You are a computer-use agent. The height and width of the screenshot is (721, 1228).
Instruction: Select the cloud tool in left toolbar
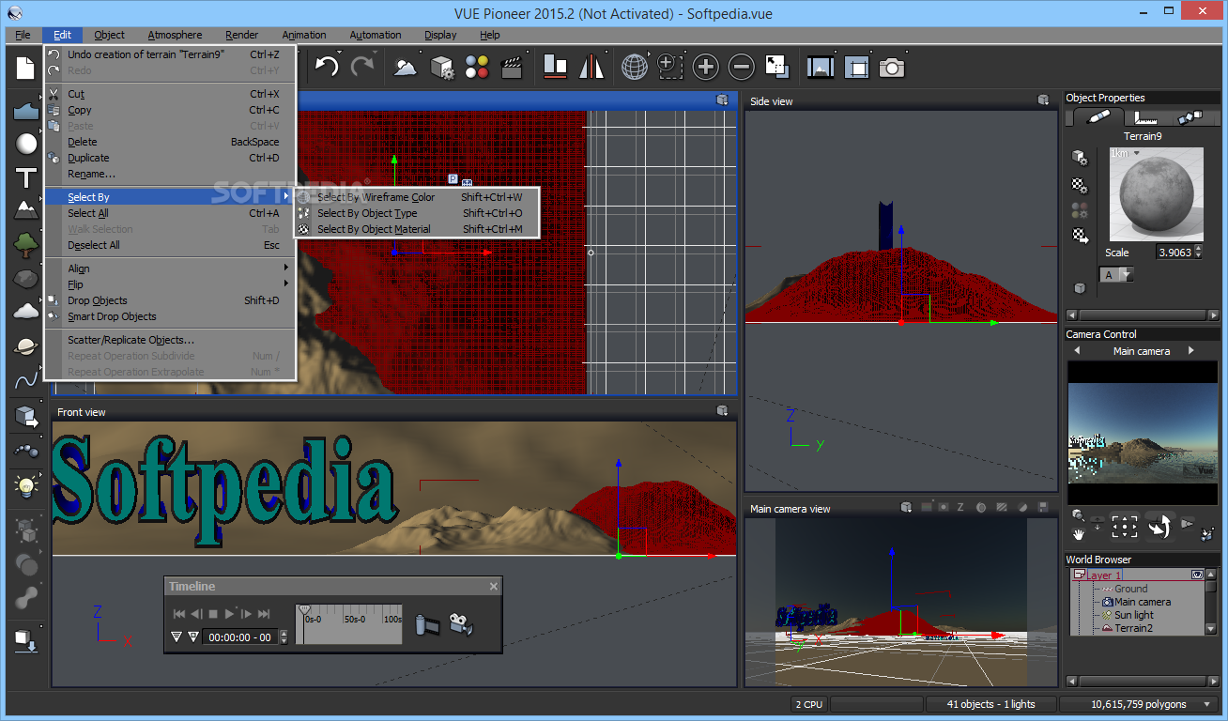click(x=26, y=312)
